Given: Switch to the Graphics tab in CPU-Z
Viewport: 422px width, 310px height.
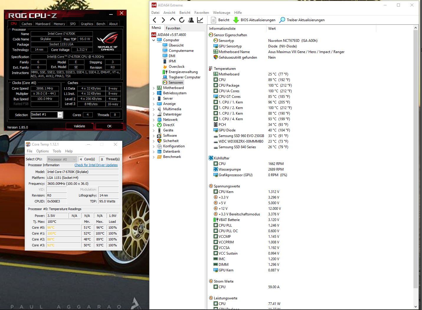Looking at the screenshot, I should [x=87, y=24].
